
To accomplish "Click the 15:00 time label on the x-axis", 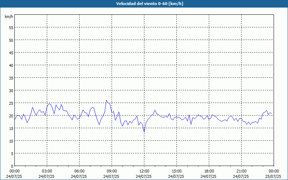I will point(176,171).
